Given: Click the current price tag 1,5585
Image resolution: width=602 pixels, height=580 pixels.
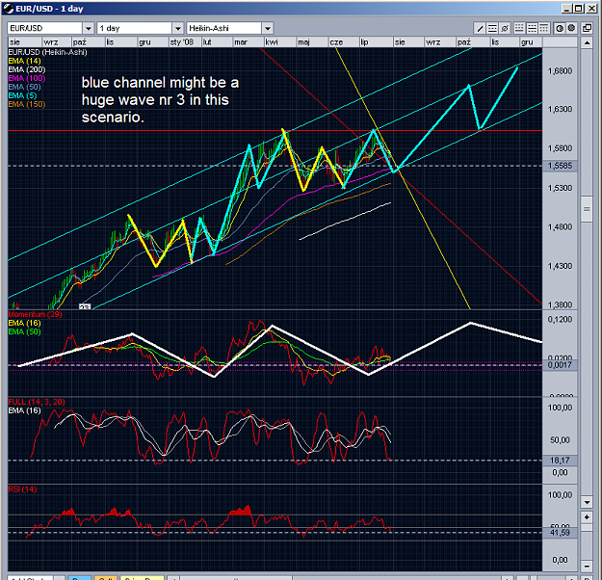Looking at the screenshot, I should [560, 166].
